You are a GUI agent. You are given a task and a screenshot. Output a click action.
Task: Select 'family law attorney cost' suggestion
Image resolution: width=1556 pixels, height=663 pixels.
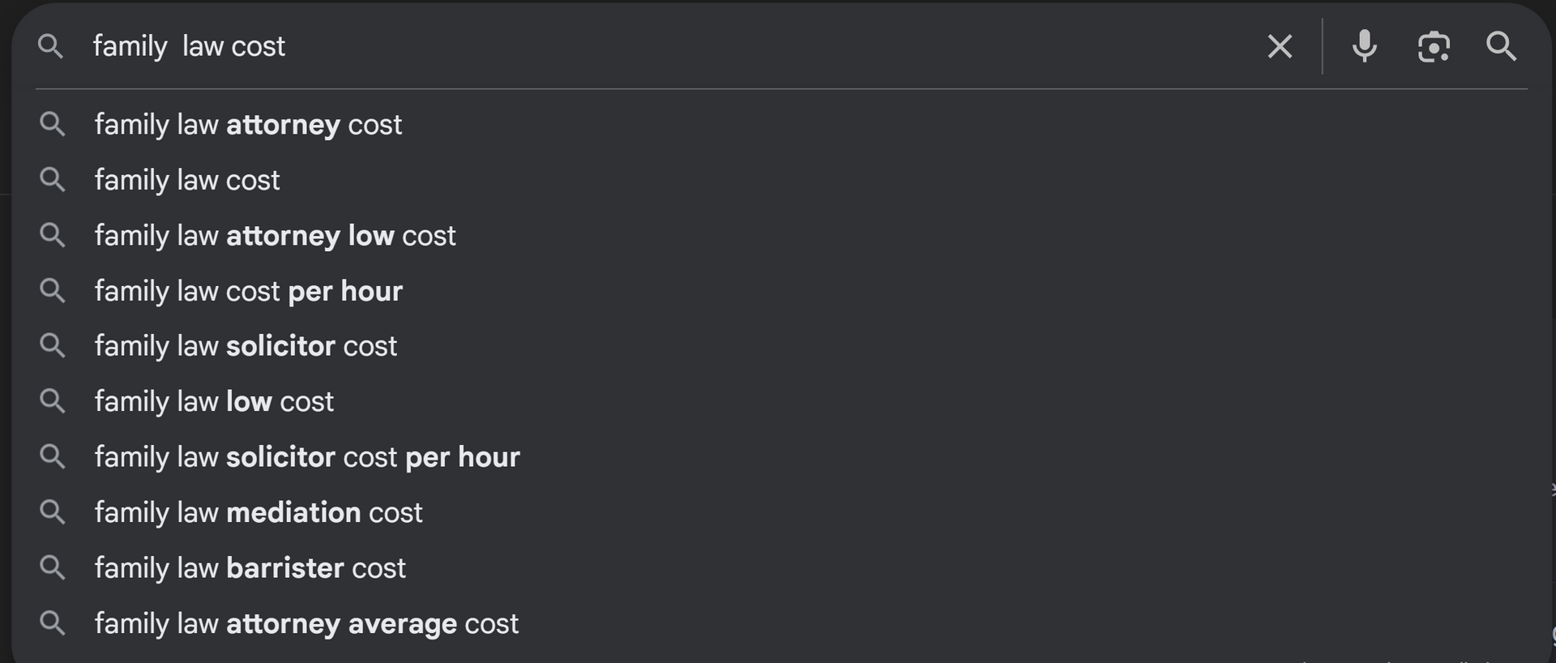click(x=248, y=125)
